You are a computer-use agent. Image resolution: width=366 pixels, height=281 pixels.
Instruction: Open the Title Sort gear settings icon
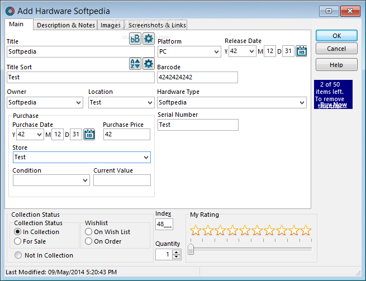click(x=149, y=64)
